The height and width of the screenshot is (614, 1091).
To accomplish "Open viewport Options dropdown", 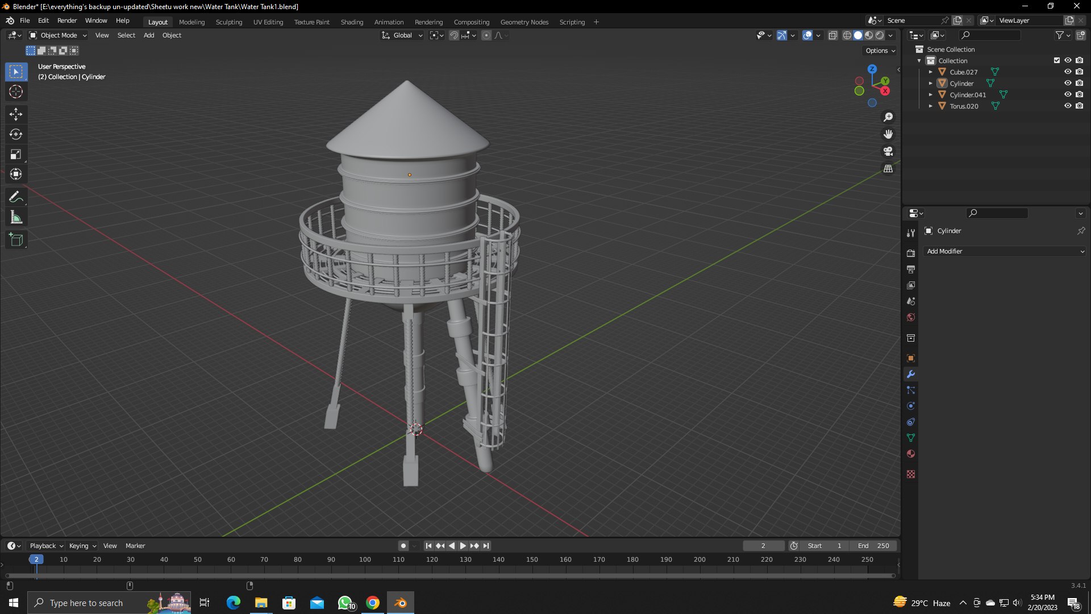I will click(x=880, y=51).
